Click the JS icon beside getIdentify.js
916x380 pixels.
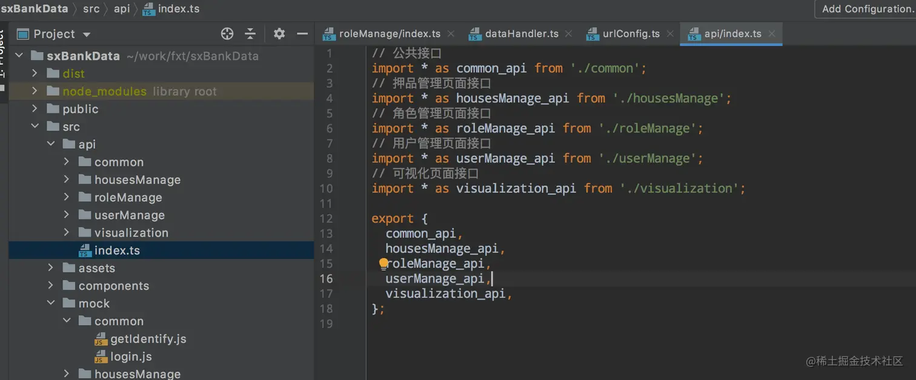click(x=101, y=339)
